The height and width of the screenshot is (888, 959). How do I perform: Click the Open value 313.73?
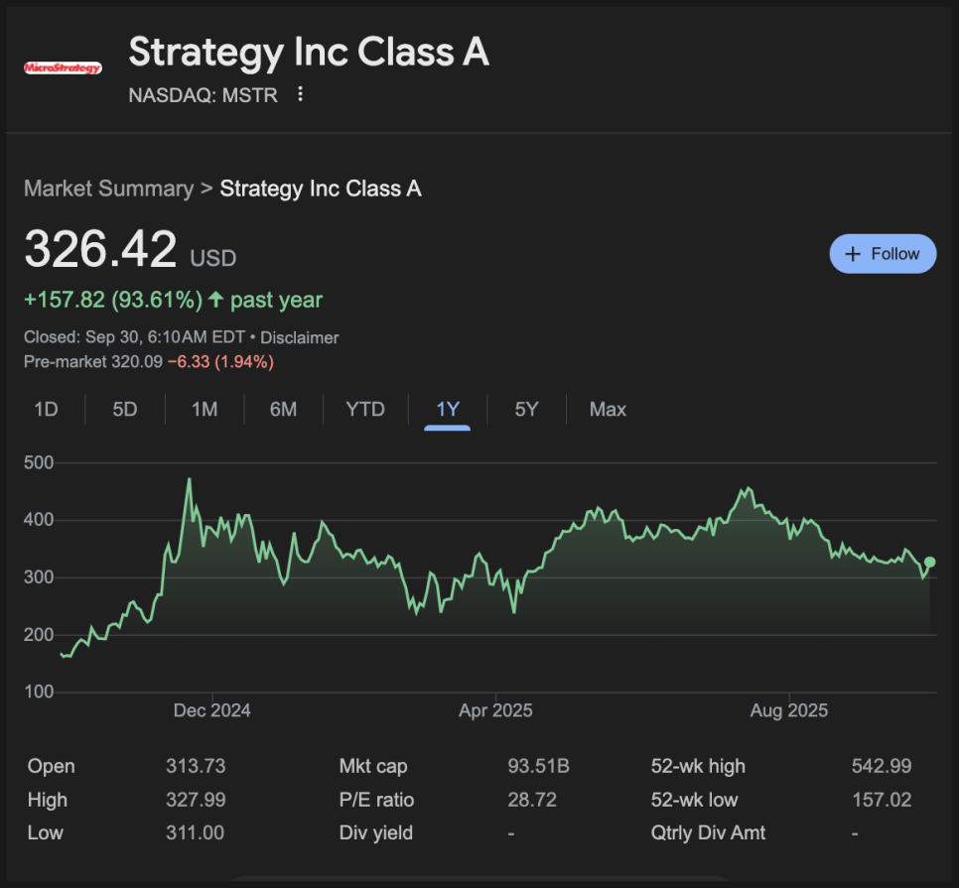pos(196,766)
